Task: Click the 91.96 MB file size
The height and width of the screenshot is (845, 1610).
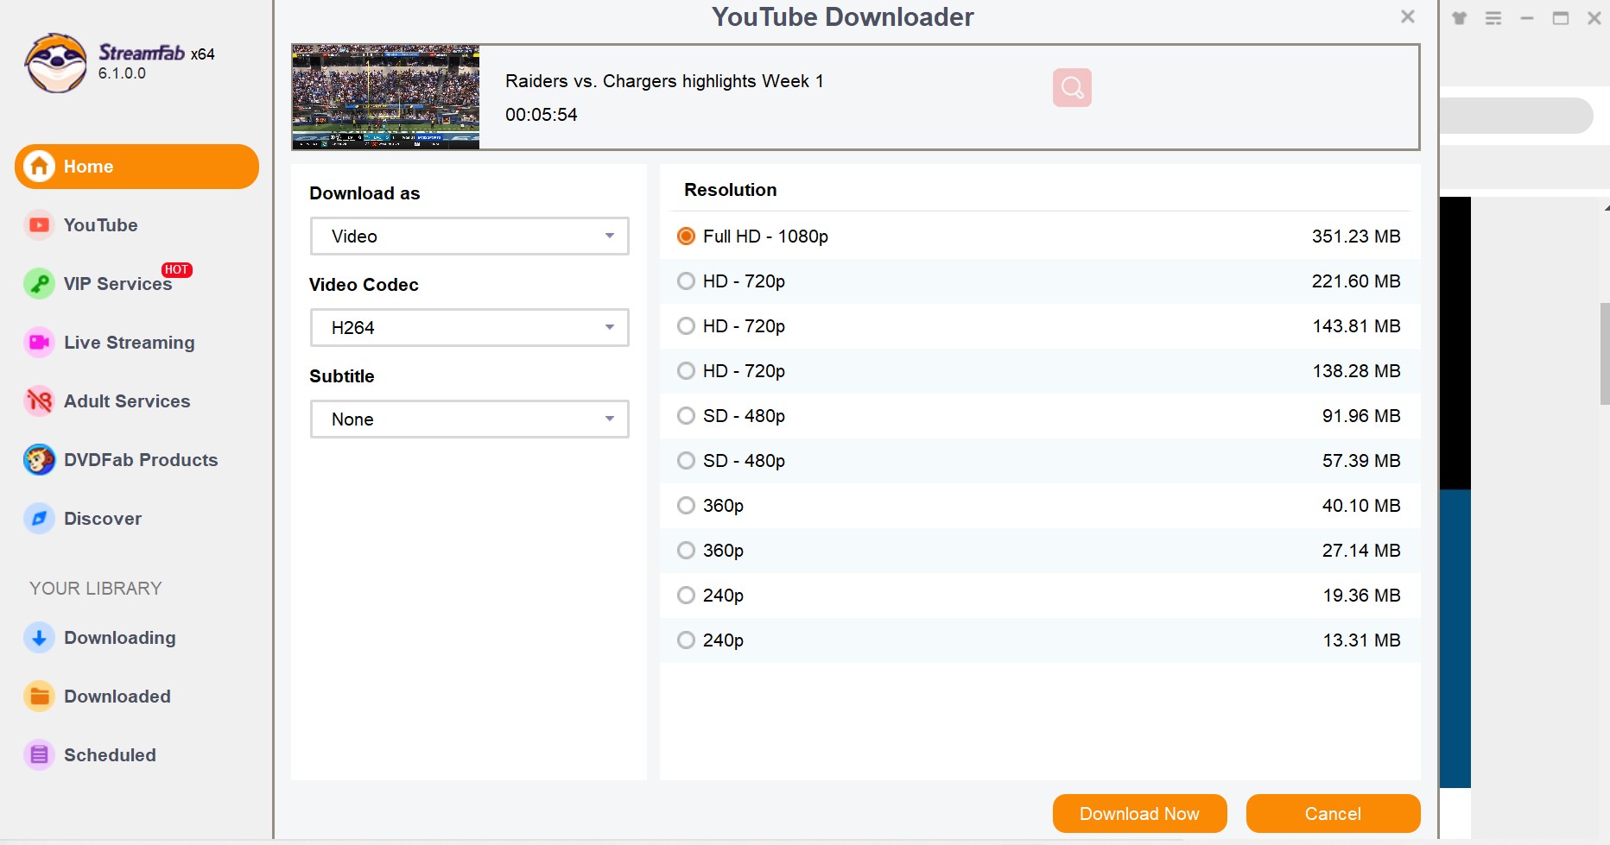Action: (1361, 416)
